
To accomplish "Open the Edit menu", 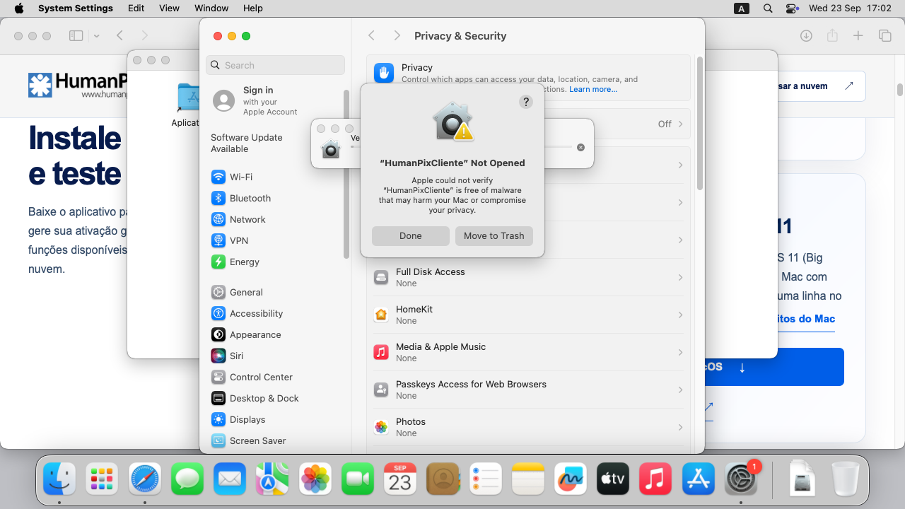I will (x=136, y=8).
